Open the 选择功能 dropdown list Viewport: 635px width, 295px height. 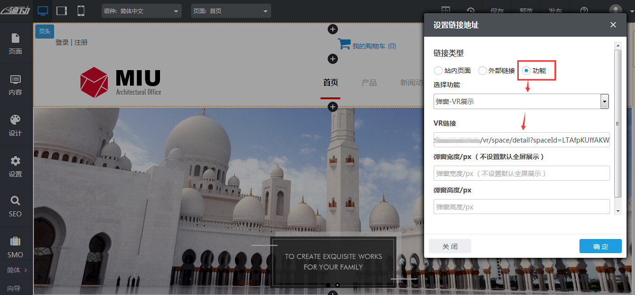click(521, 101)
